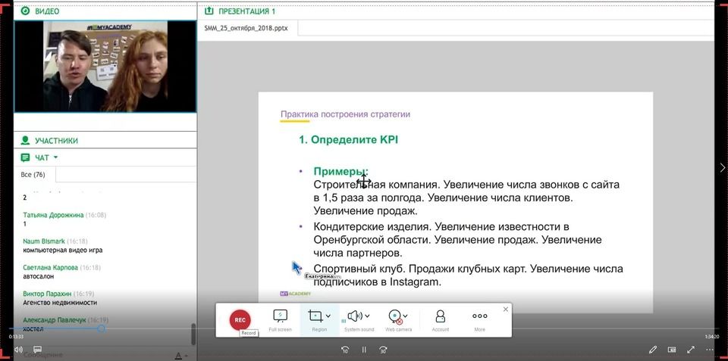Click slide title Практика построения стратегии

tap(346, 114)
